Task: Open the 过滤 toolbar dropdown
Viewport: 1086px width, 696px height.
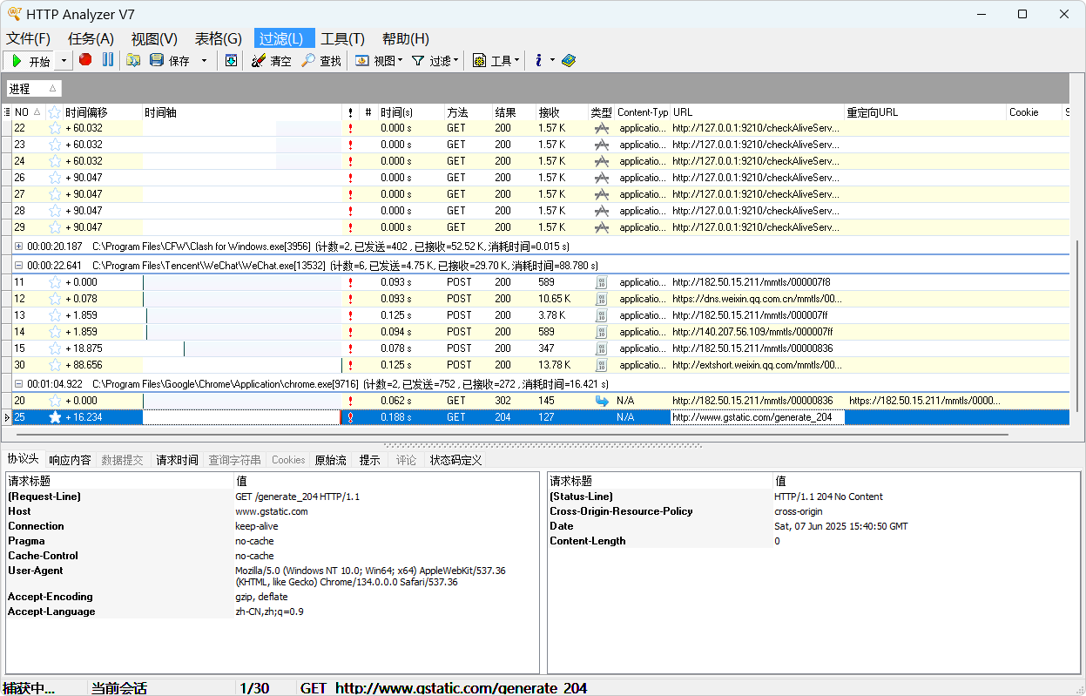Action: click(x=455, y=61)
